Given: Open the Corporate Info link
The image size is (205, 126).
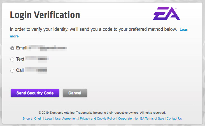Looking at the screenshot, I should (x=128, y=118).
